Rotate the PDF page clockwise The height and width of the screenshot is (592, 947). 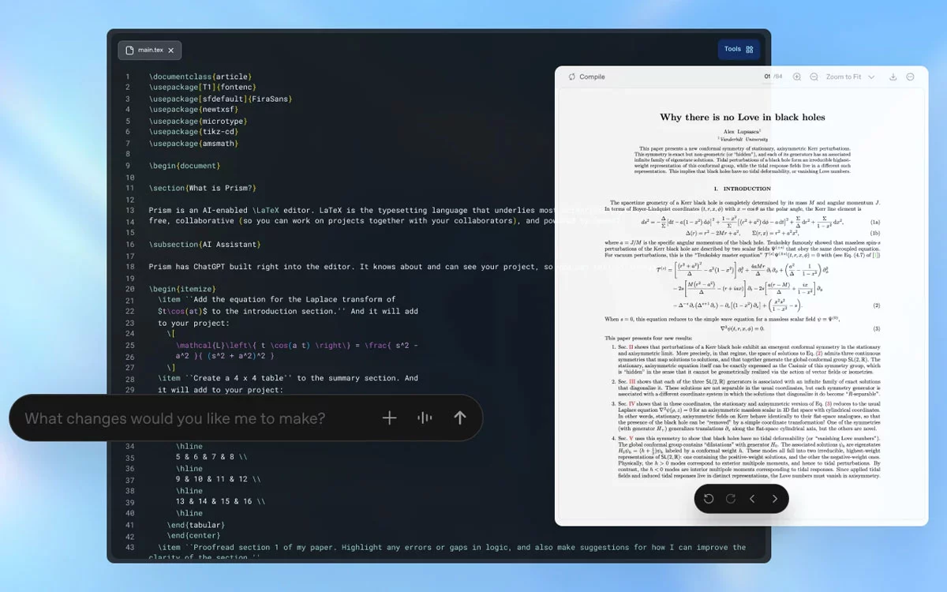point(731,499)
